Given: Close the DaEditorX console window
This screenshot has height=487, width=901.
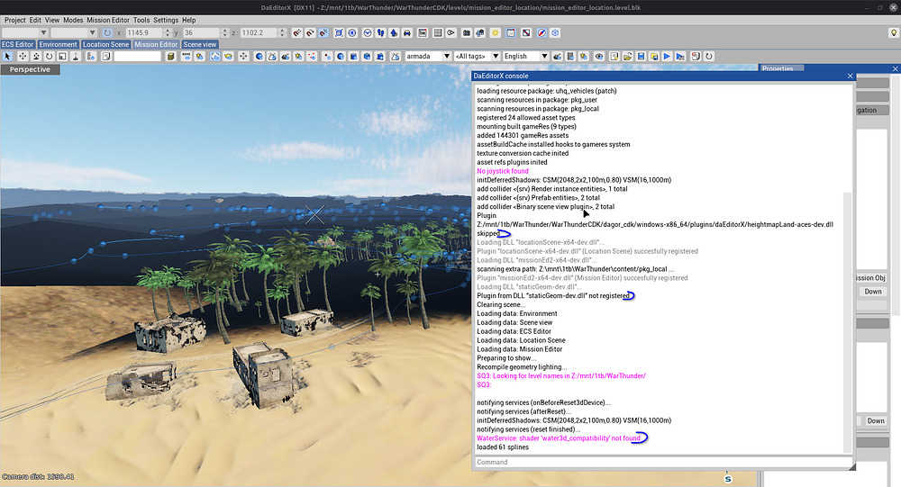Looking at the screenshot, I should (851, 76).
